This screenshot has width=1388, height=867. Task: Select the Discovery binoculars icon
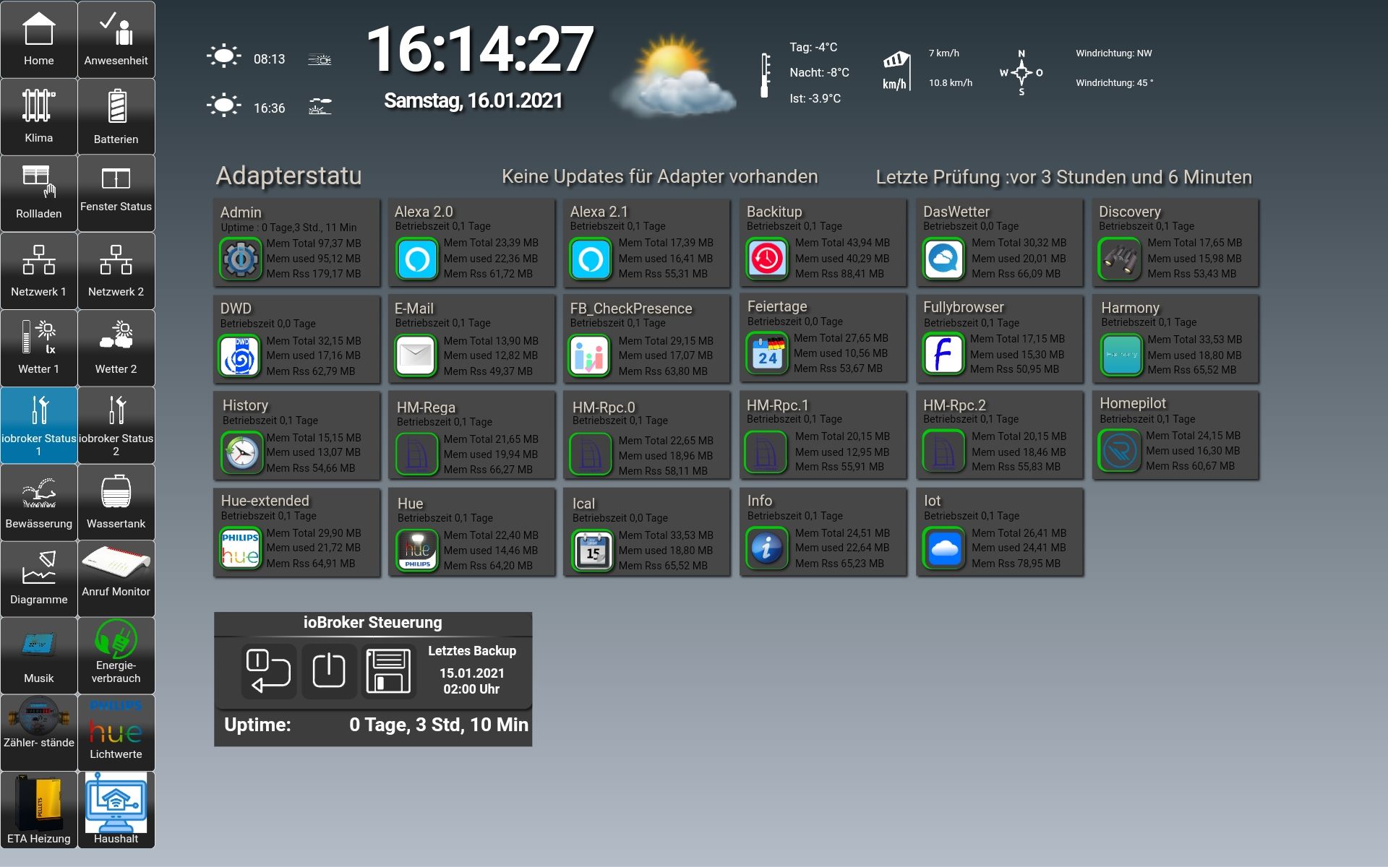(x=1119, y=259)
